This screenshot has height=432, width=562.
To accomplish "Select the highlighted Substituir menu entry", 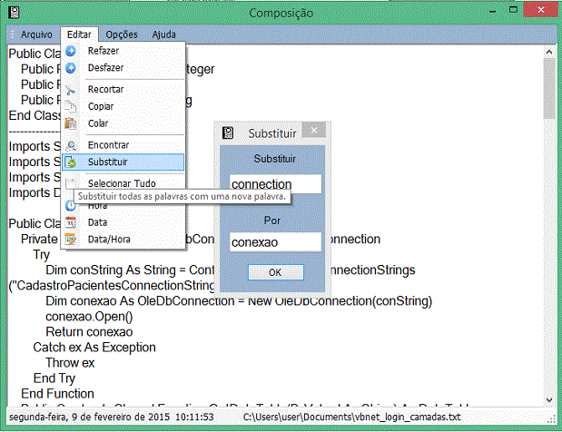I will click(123, 162).
